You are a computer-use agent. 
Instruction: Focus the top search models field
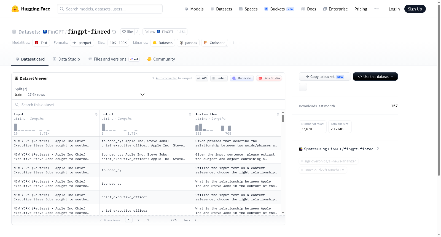tap(110, 9)
